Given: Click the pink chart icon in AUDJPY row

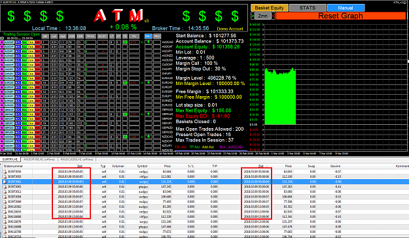Looking at the screenshot, I should (x=1, y=51).
